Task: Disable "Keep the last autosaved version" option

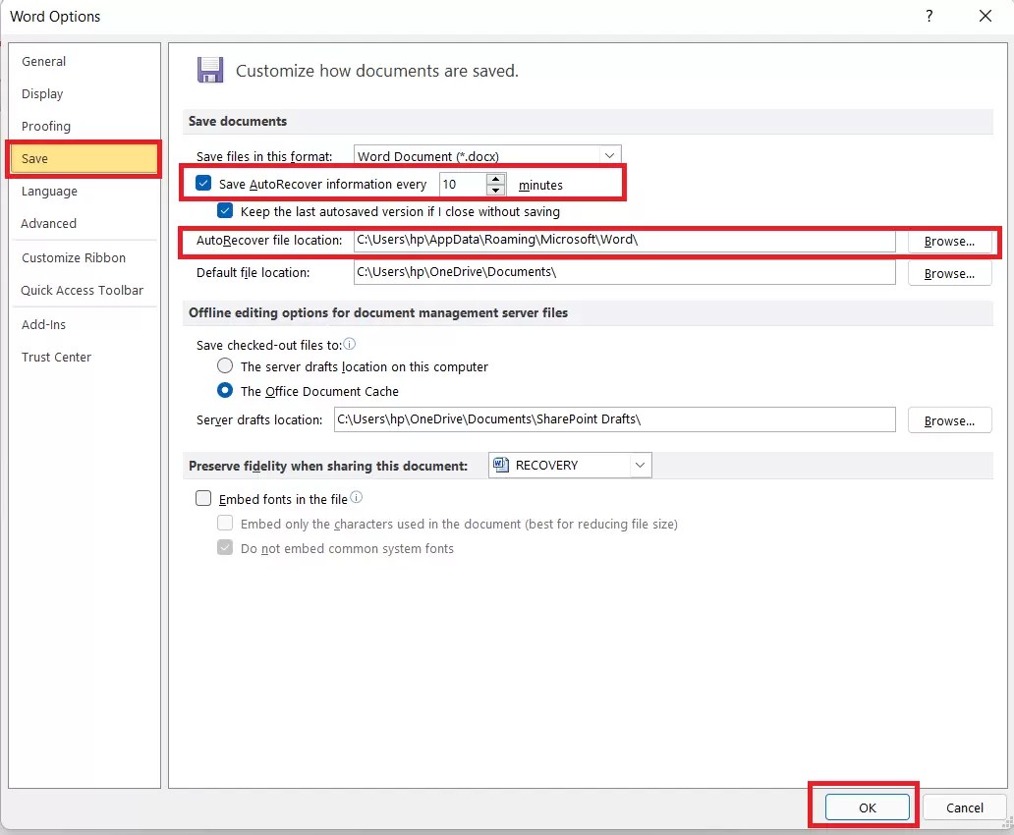Action: [x=225, y=210]
